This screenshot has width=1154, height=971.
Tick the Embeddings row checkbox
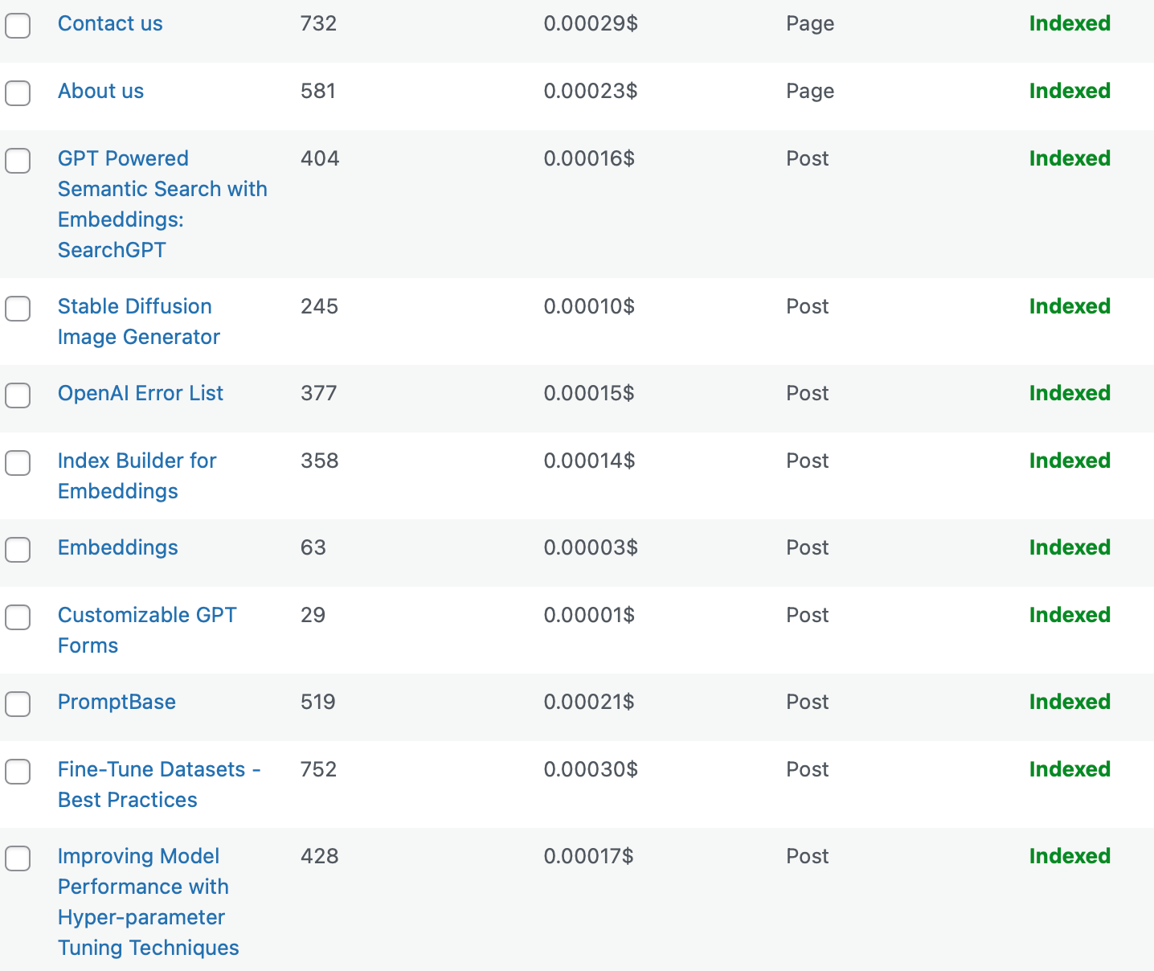click(x=18, y=550)
